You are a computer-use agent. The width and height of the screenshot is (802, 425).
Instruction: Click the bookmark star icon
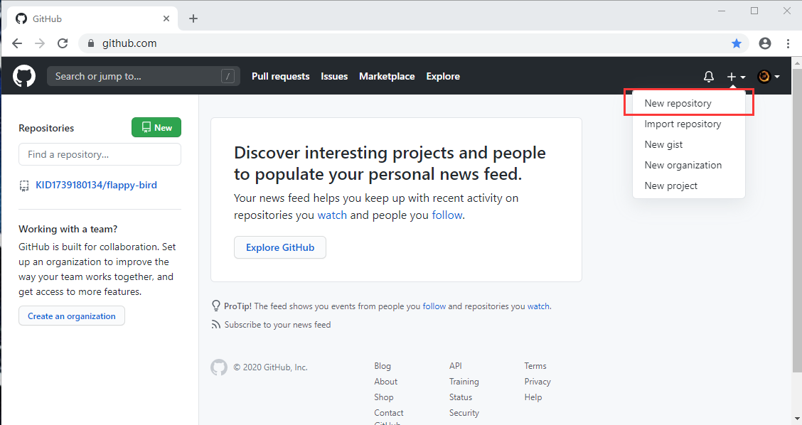pos(737,43)
